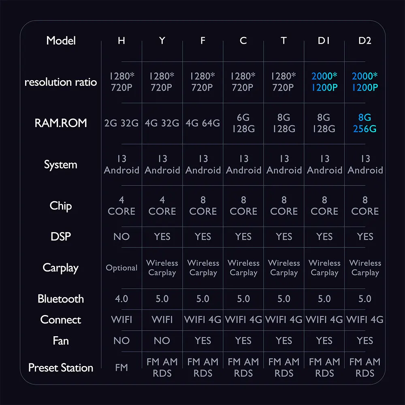Click the 6G 128G cell under C
The width and height of the screenshot is (405, 405).
[x=243, y=123]
